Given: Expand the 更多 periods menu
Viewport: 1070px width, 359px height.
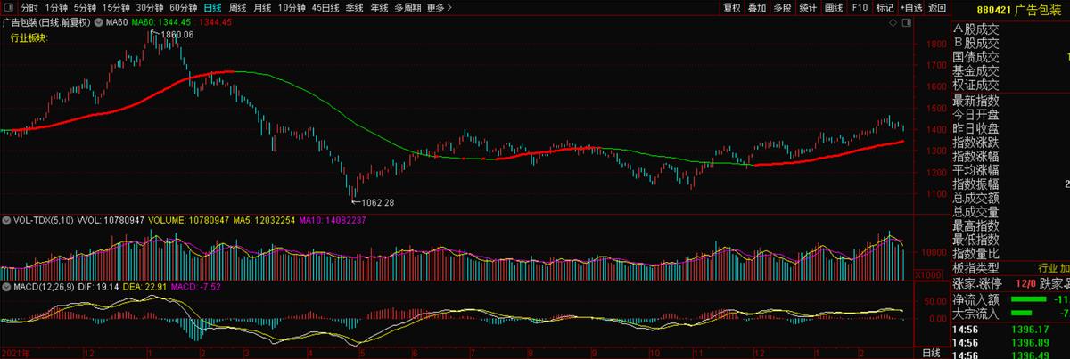Looking at the screenshot, I should click(439, 7).
